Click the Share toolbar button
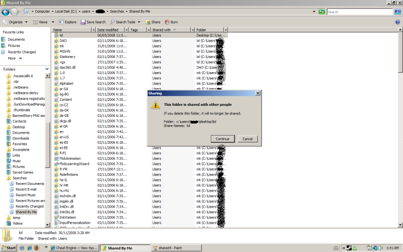This screenshot has height=252, width=403. coord(153,22)
